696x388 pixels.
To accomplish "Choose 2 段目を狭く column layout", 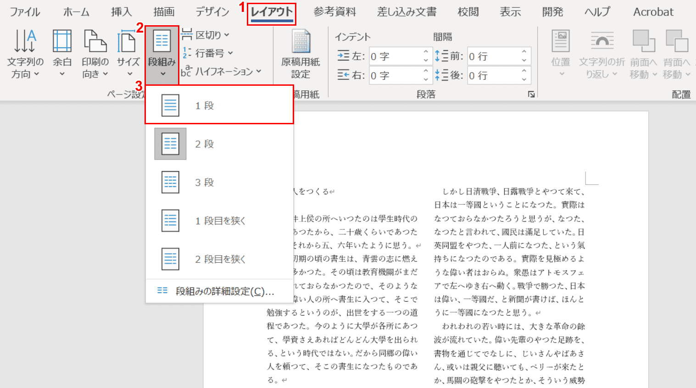I will point(219,259).
